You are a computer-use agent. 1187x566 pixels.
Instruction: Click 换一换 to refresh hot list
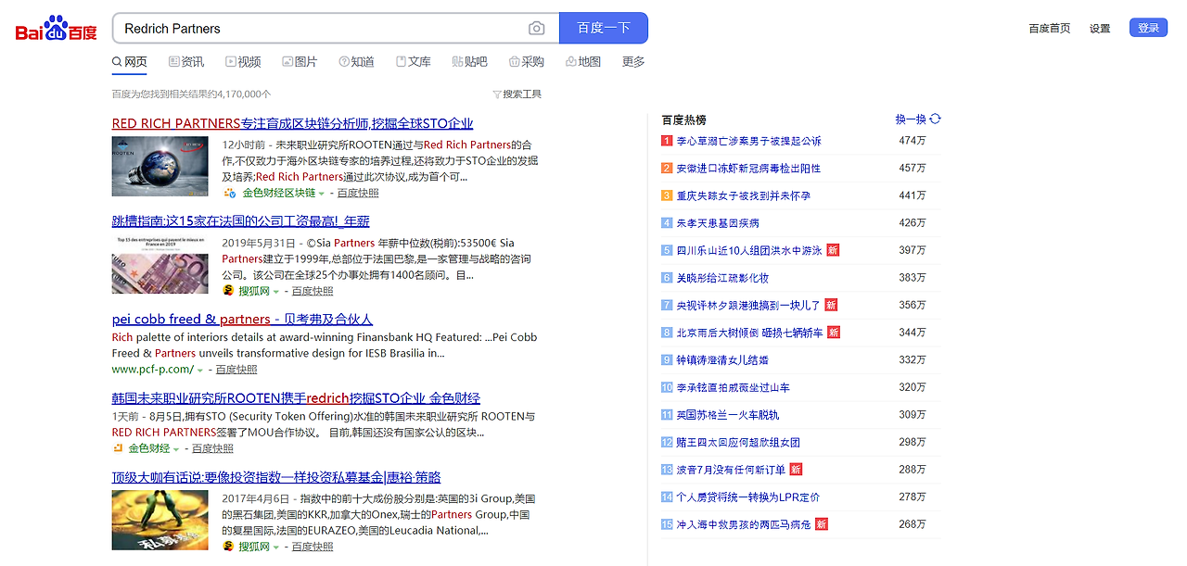click(x=911, y=119)
